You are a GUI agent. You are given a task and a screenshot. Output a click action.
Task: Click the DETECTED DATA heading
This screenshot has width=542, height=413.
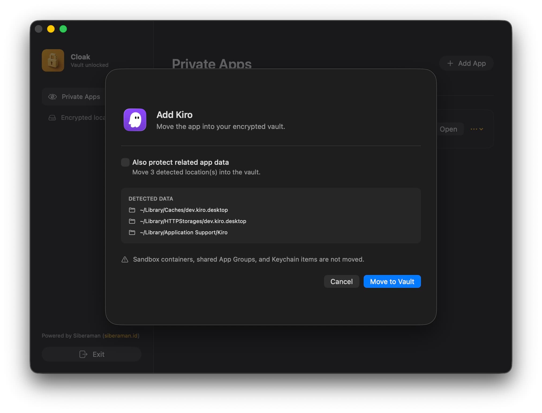[151, 199]
